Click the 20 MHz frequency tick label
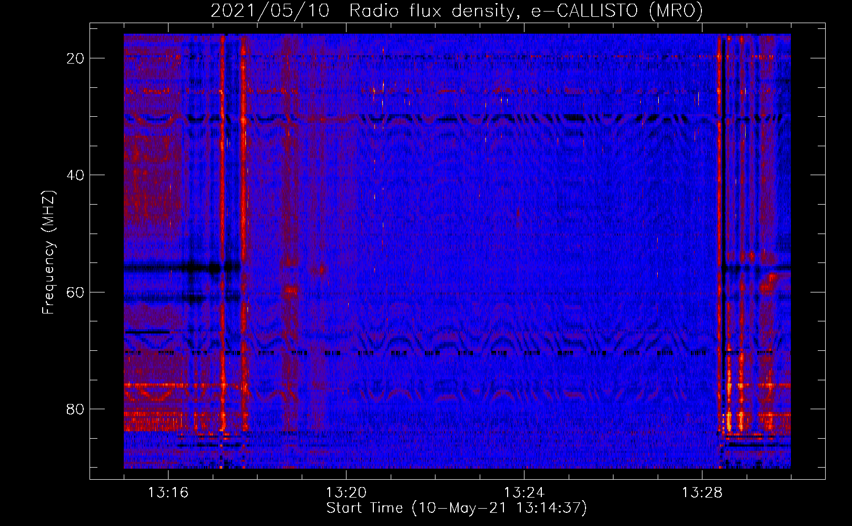Image resolution: width=852 pixels, height=526 pixels. point(75,58)
